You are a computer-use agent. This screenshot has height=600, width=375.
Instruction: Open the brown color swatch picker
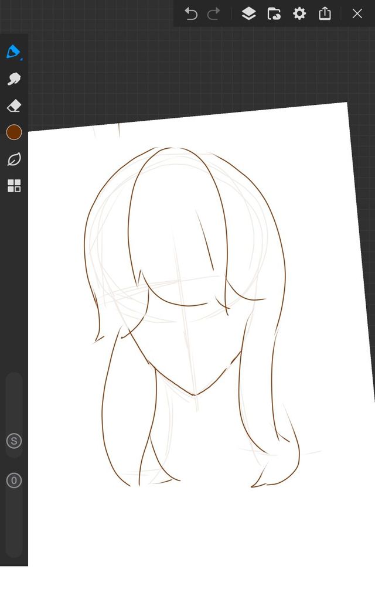click(14, 132)
